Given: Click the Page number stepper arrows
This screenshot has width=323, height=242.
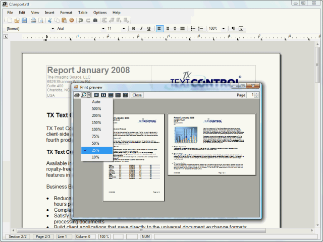Looking at the screenshot, I should (x=256, y=95).
